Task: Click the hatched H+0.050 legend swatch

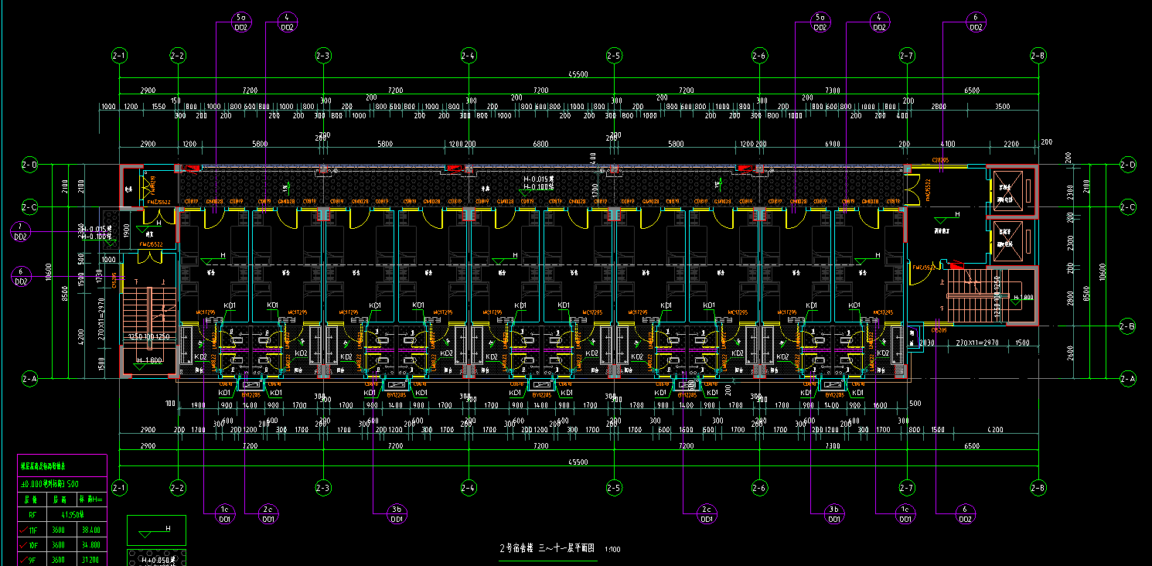Action: click(x=155, y=557)
